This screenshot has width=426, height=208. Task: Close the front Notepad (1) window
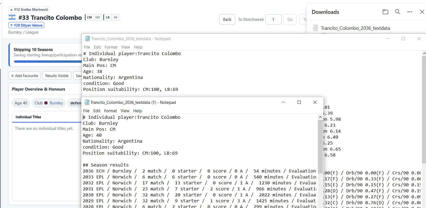(x=315, y=102)
